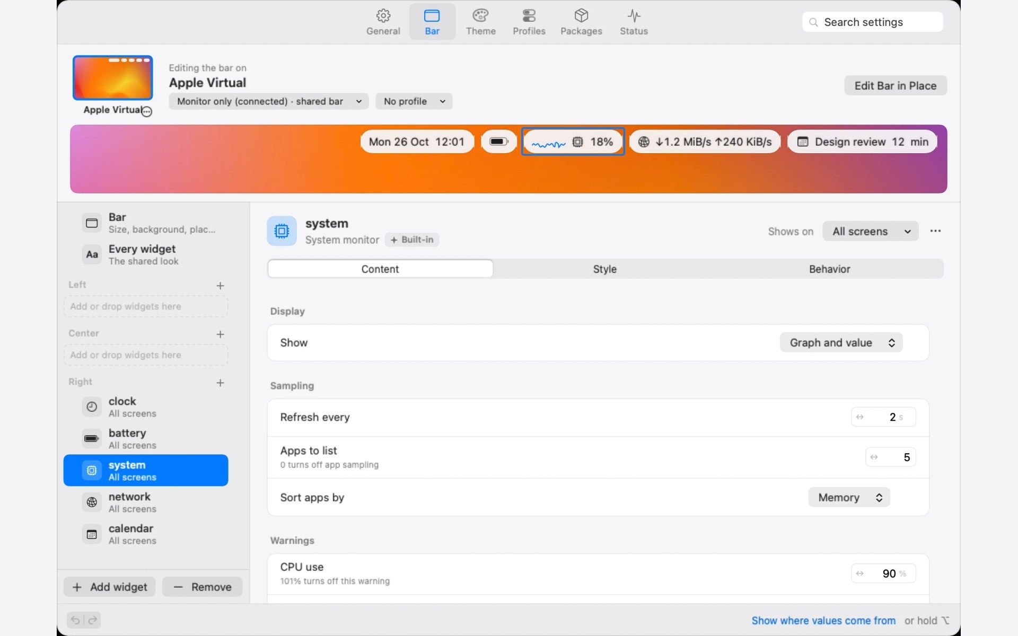Click the Edit Bar in Place button
The width and height of the screenshot is (1018, 636).
coord(896,86)
